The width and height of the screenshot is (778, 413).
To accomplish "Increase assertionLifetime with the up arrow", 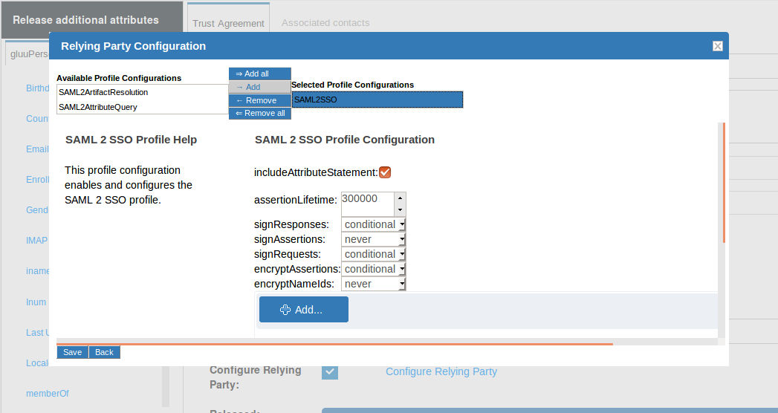I will pyautogui.click(x=400, y=198).
